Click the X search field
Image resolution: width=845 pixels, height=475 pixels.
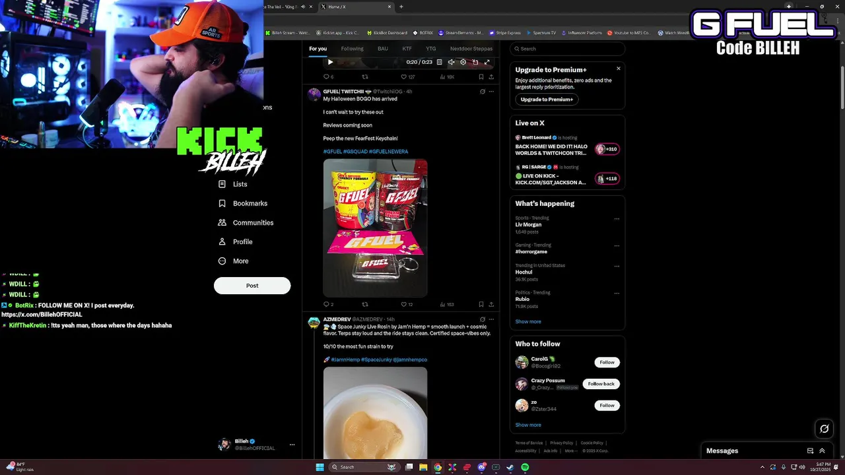567,49
